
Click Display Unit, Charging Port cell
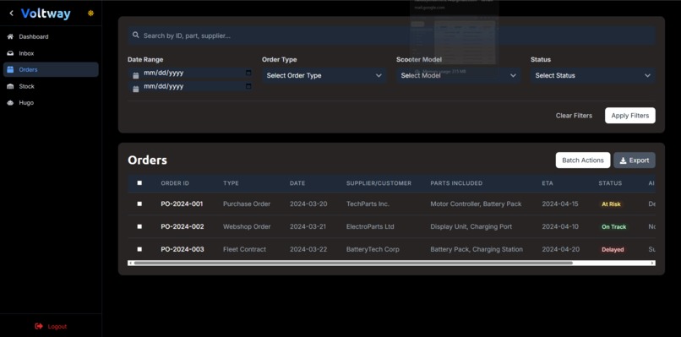point(471,226)
